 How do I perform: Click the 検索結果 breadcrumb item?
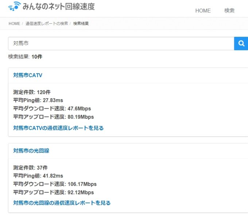point(81,24)
